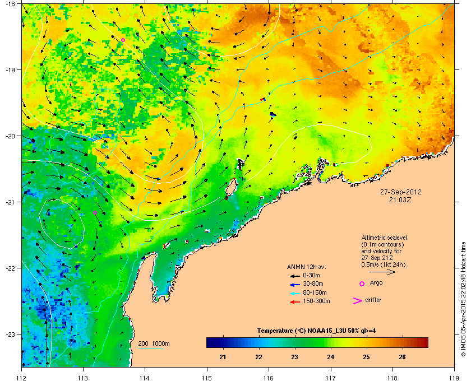Click the '27-Sep-2012' date label
Screen dimensions: 471x381
[401, 192]
